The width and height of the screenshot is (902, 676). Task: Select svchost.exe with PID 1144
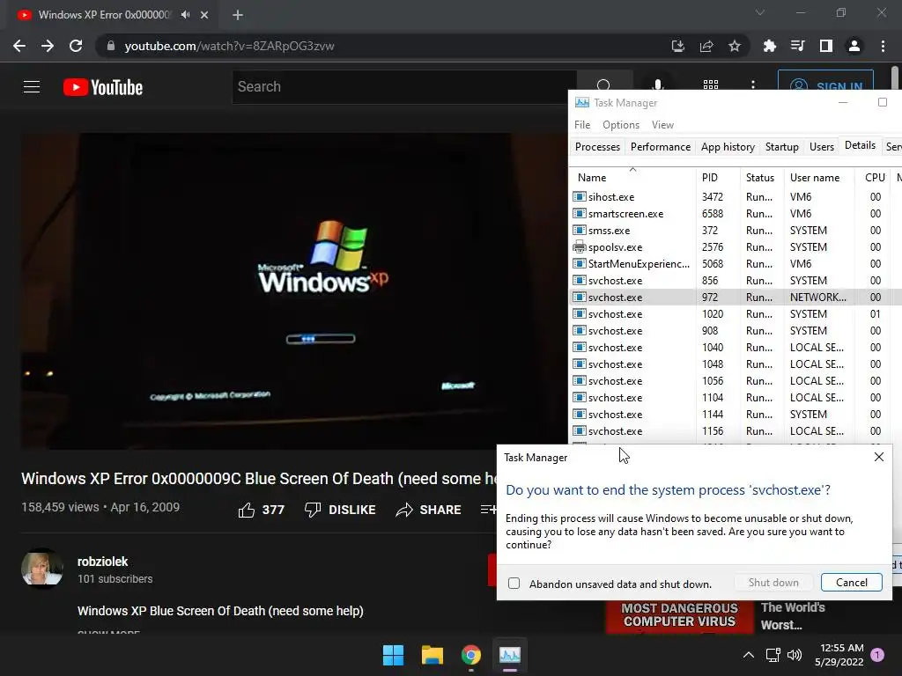tap(736, 414)
